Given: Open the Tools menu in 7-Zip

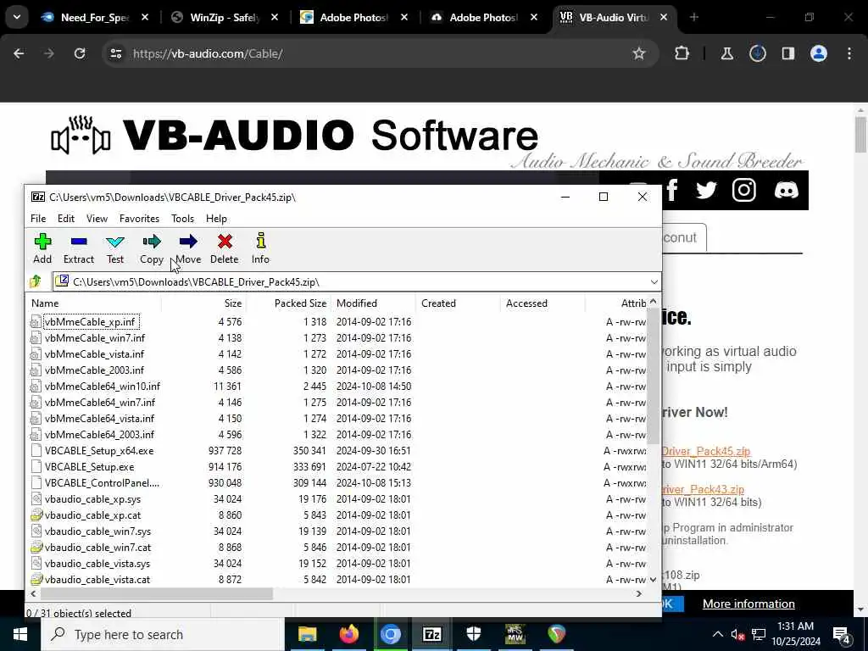Looking at the screenshot, I should 183,219.
